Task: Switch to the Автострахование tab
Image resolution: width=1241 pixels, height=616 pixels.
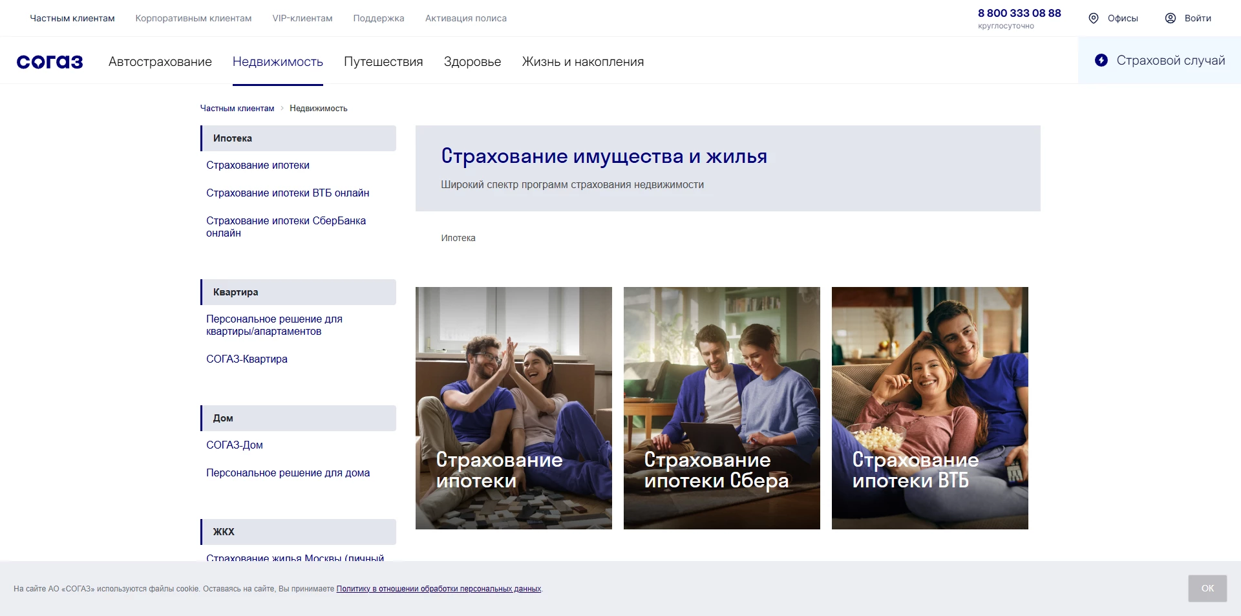Action: tap(160, 61)
